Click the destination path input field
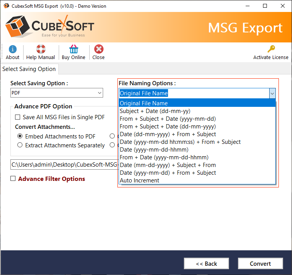 (x=65, y=165)
